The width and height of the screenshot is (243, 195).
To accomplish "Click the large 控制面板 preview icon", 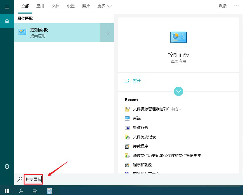I will [x=178, y=37].
